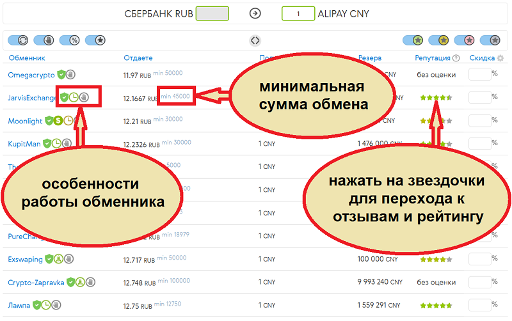Click the green shield icon next to Лампа
Screen dimensions: 512x321
point(37,306)
